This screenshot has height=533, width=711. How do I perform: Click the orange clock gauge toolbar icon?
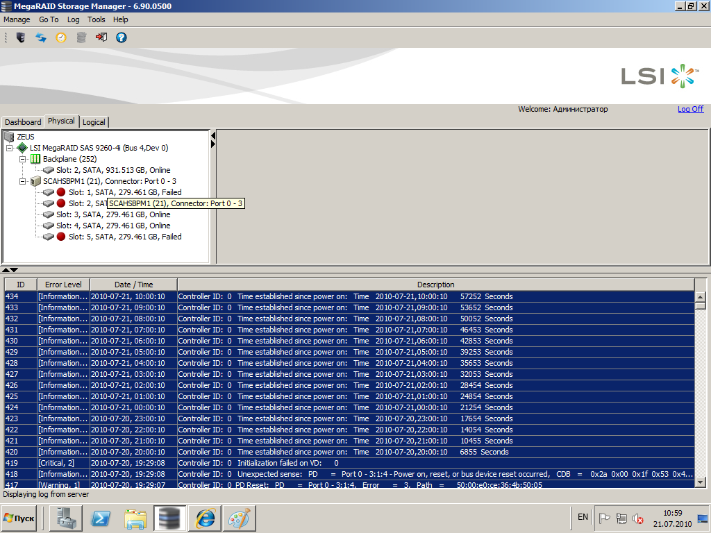pos(61,37)
